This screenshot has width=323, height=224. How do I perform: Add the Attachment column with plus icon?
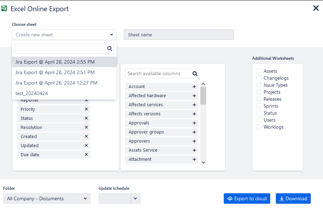pos(194,159)
